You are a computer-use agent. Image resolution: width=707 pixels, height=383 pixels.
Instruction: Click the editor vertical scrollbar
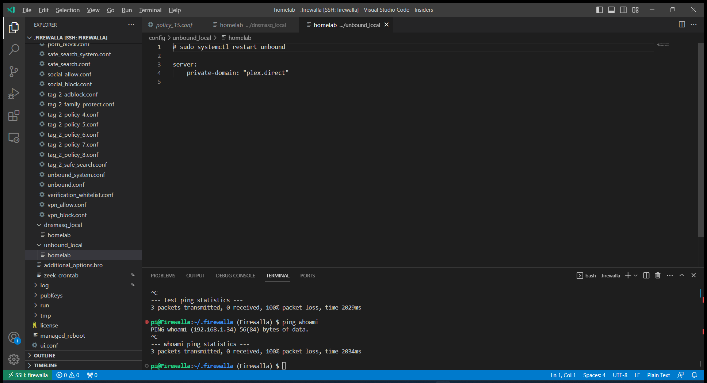700,139
